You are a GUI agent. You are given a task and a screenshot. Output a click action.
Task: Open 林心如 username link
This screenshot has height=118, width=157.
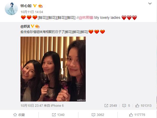point(26,6)
